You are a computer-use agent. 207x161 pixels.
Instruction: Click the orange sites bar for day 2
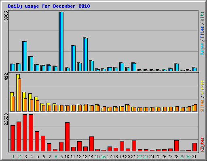(19, 95)
